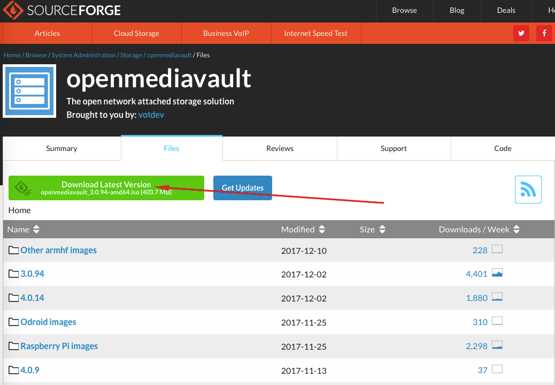Sort by Downloads / Week arrows
This screenshot has height=385, width=555.
(x=517, y=229)
